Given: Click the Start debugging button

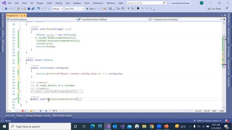Looking at the screenshot, I should tap(90, 9).
